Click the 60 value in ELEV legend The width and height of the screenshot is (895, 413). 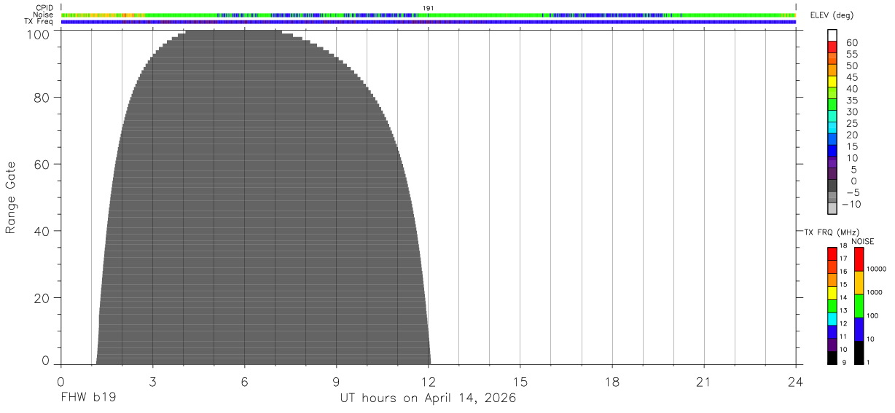click(851, 42)
